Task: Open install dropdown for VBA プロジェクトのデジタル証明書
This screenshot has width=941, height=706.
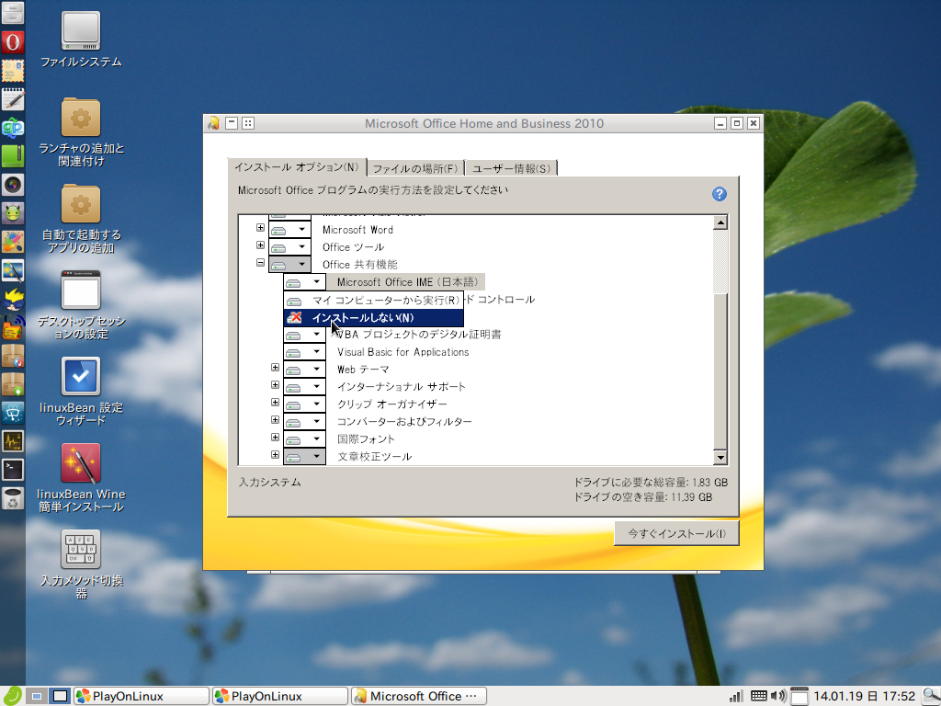Action: (304, 335)
